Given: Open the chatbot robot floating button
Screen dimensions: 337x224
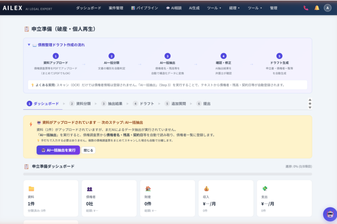Looking at the screenshot, I should pos(329,215).
